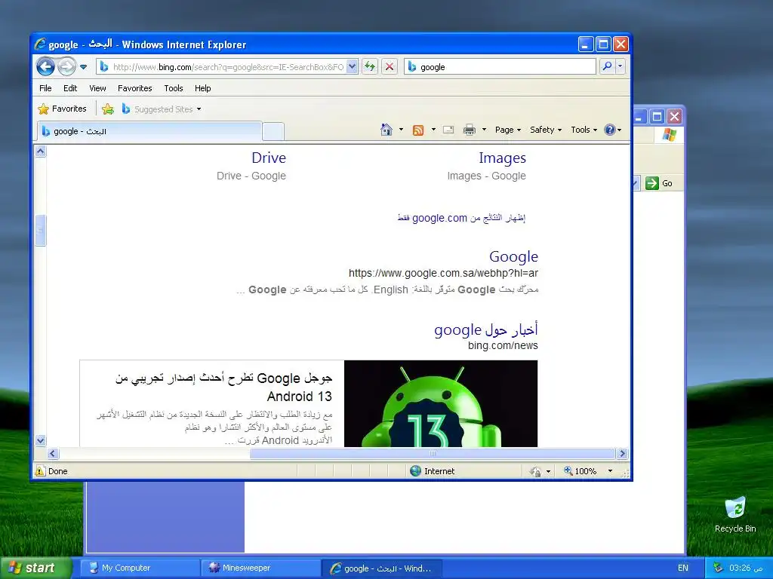Click the EN language bar indicator

click(x=682, y=568)
